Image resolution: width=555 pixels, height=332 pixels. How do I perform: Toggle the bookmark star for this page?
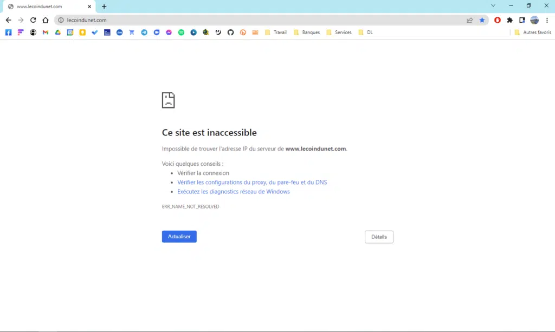pyautogui.click(x=482, y=20)
